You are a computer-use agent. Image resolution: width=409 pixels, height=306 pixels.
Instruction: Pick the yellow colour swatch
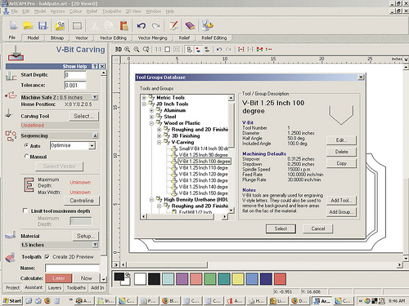point(237,279)
